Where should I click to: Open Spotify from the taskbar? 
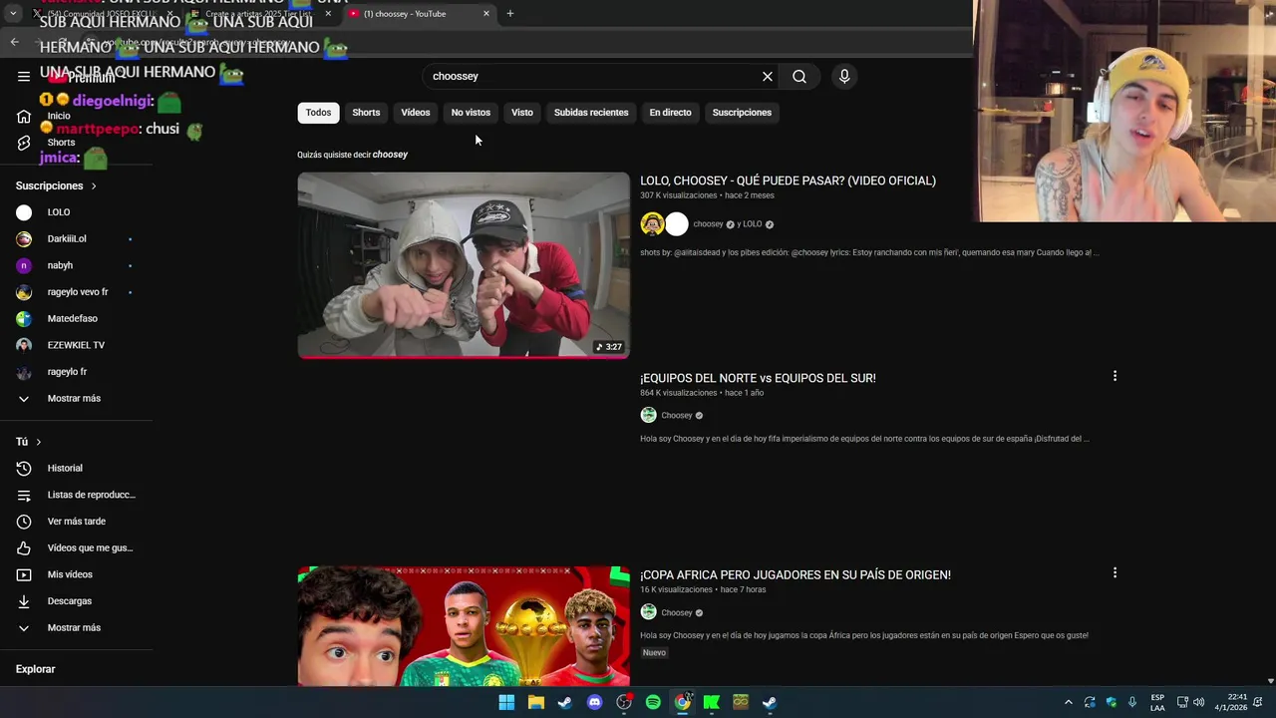(653, 702)
